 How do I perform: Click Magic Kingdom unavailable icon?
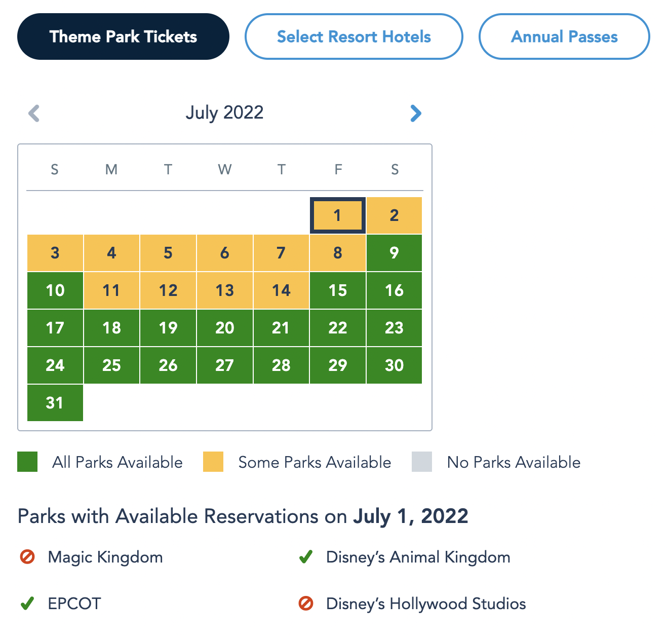coord(27,557)
